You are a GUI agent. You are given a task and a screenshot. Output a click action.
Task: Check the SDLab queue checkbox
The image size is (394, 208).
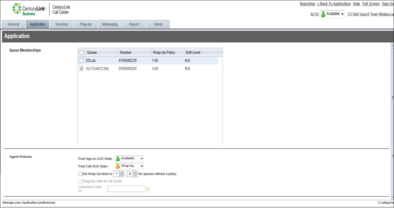pos(82,61)
